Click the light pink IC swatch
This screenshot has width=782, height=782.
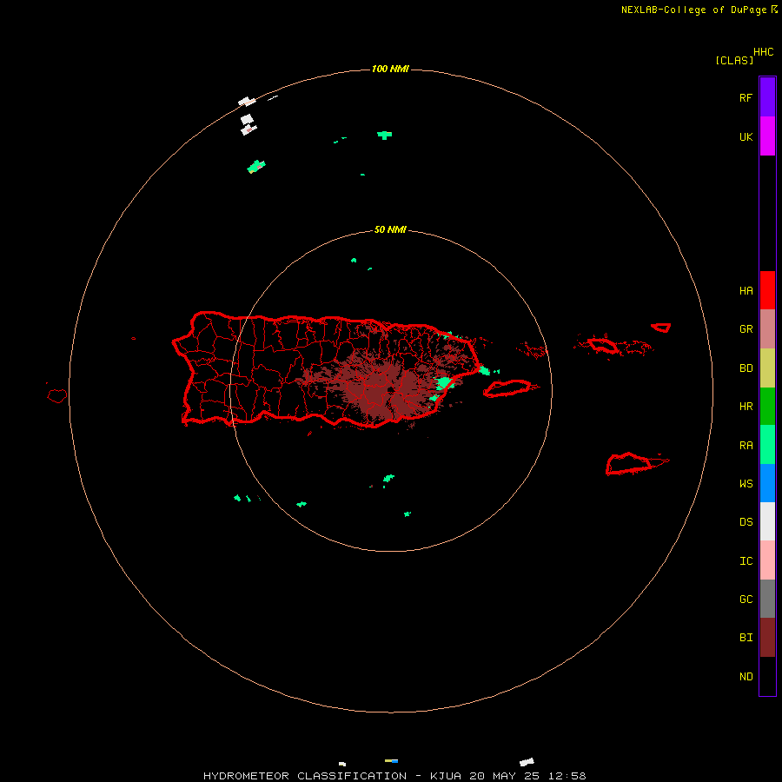point(767,560)
